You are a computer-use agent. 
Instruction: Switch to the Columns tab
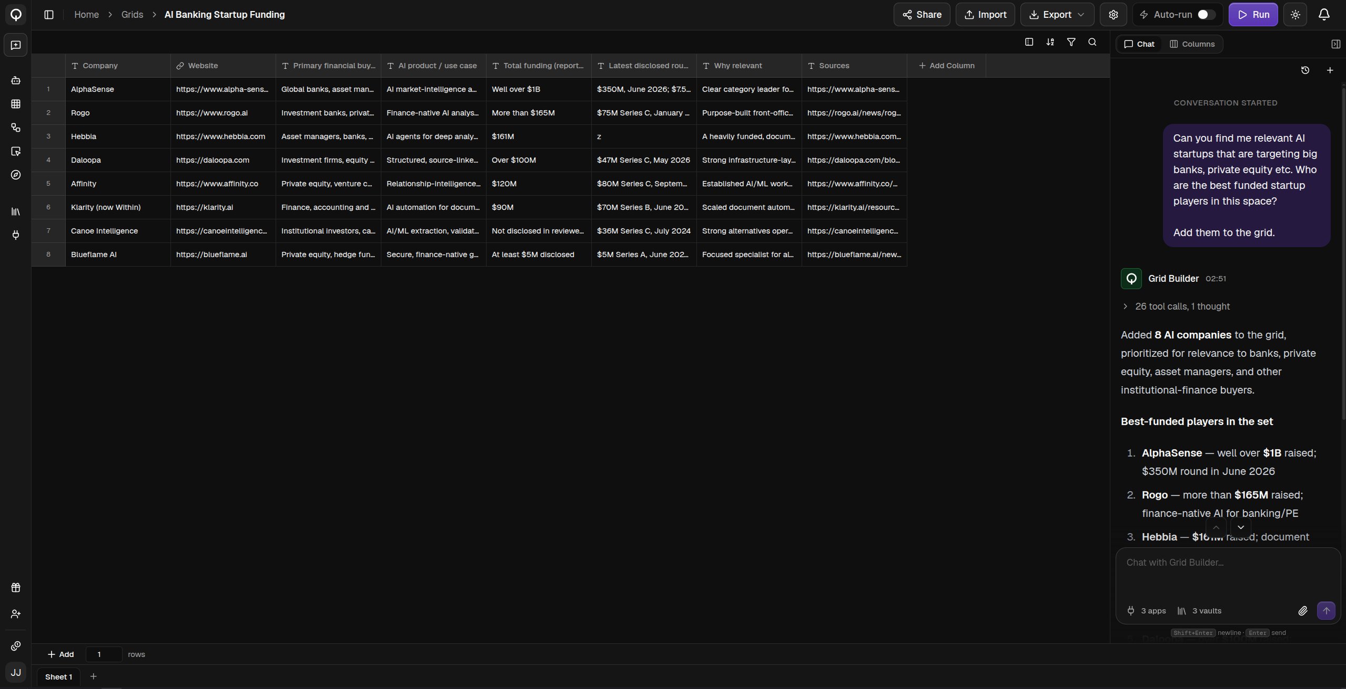coord(1191,44)
